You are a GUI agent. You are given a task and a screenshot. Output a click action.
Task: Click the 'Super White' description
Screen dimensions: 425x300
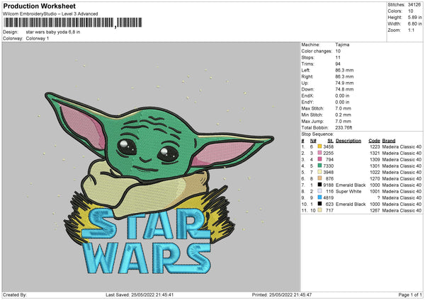(x=348, y=191)
